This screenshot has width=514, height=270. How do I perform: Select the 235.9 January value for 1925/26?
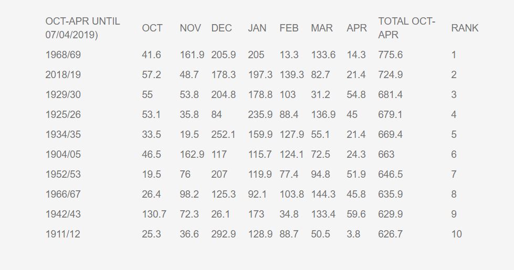pos(260,115)
